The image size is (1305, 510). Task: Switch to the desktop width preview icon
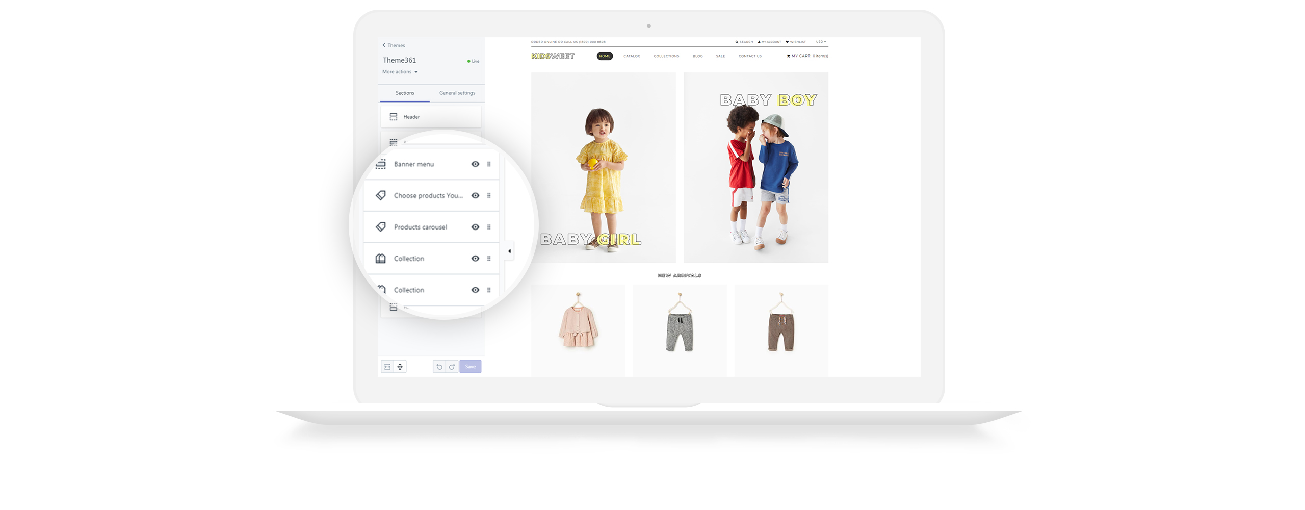click(387, 367)
